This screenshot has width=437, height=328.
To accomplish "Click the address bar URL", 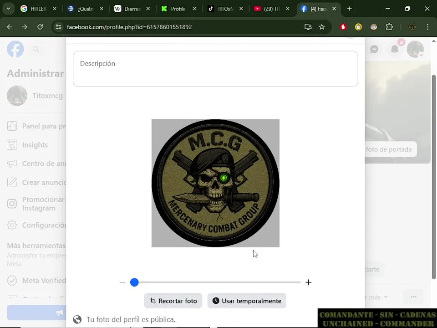I will pos(129,27).
